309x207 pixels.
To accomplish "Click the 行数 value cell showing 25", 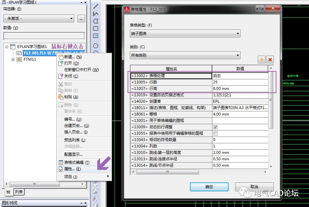I will [x=240, y=82].
